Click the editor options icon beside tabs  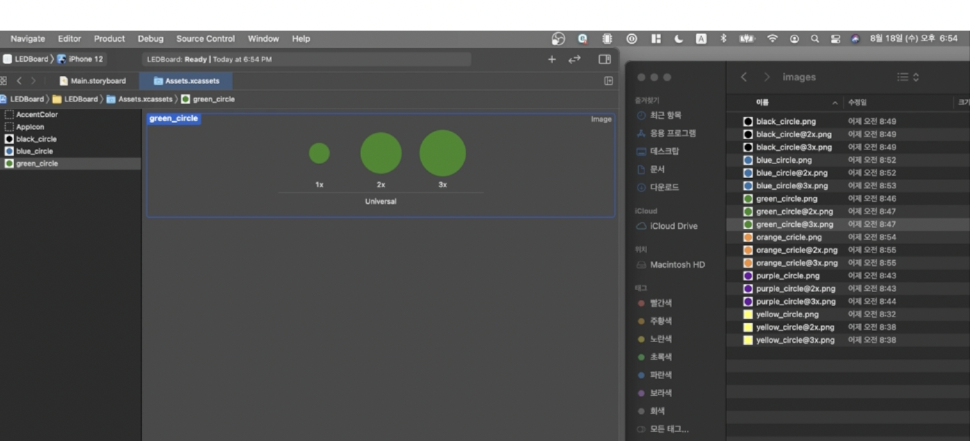pyautogui.click(x=609, y=81)
